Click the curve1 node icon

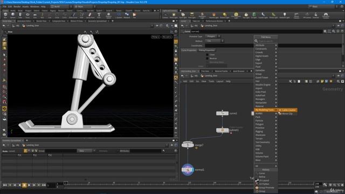222,113
